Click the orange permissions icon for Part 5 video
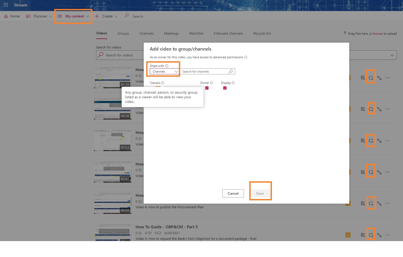 click(x=348, y=235)
